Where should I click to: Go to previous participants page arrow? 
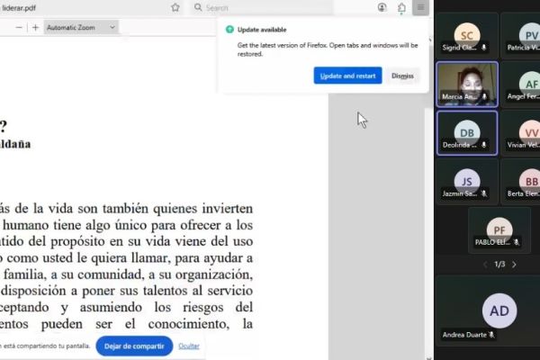point(484,265)
